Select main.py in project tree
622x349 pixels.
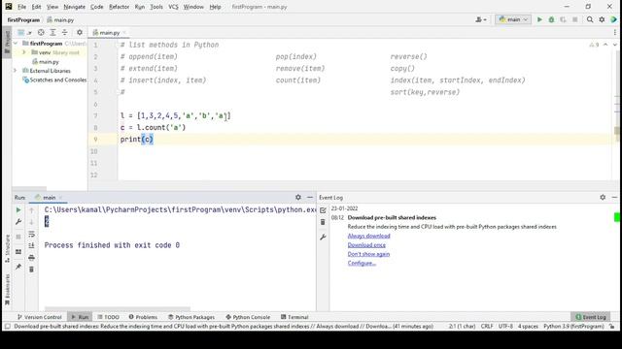point(49,62)
